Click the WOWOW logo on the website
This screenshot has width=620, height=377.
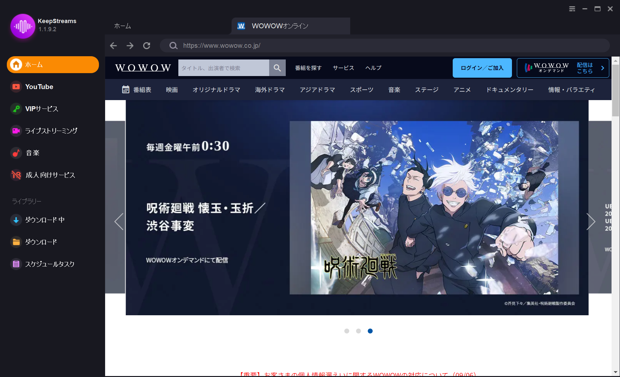143,68
